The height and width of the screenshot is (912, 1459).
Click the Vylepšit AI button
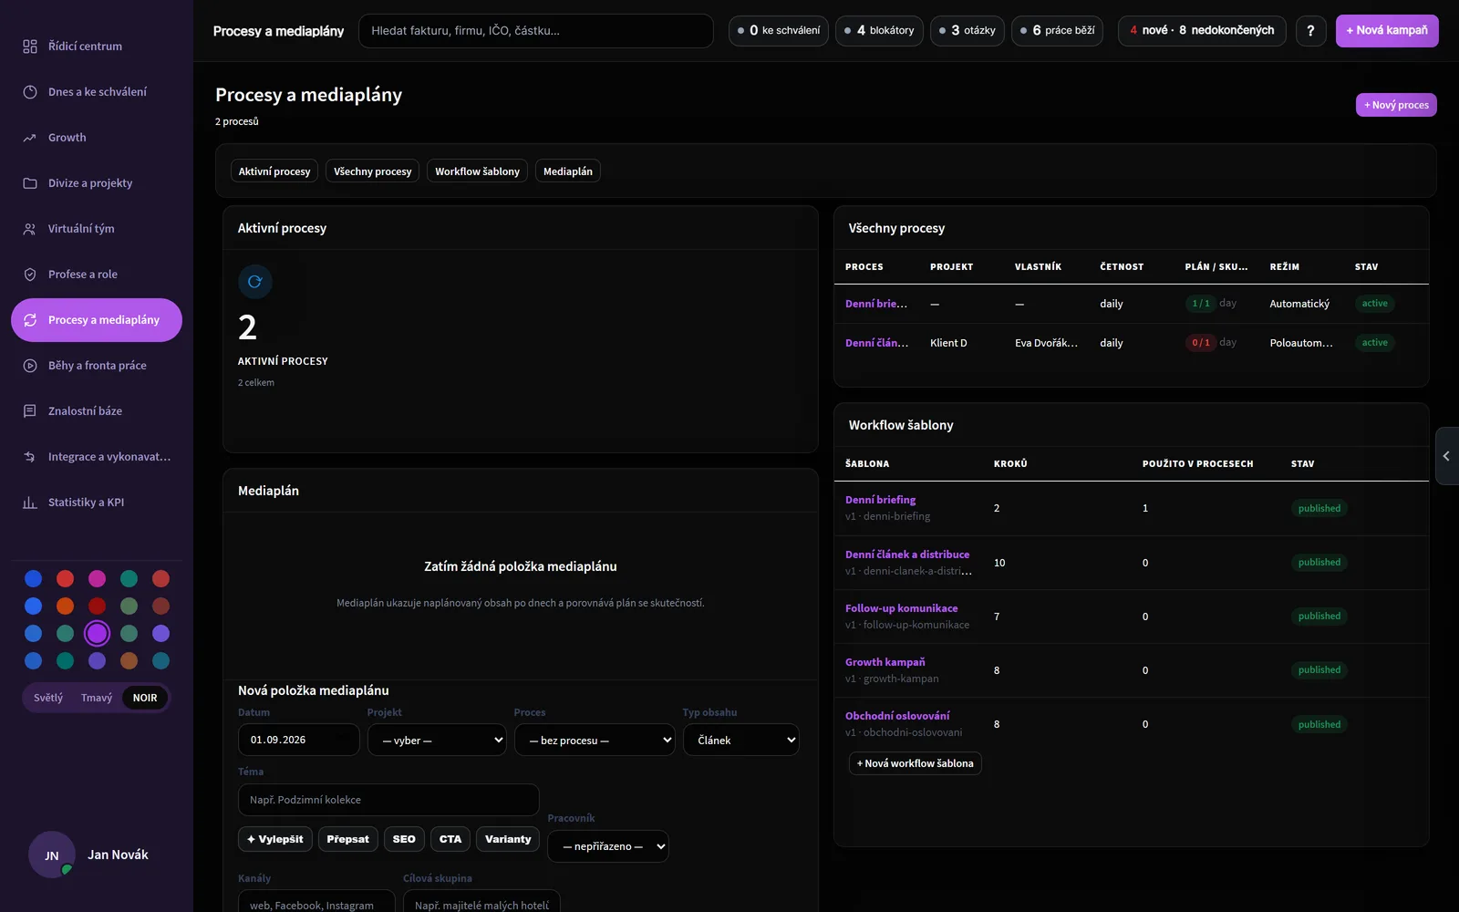275,839
